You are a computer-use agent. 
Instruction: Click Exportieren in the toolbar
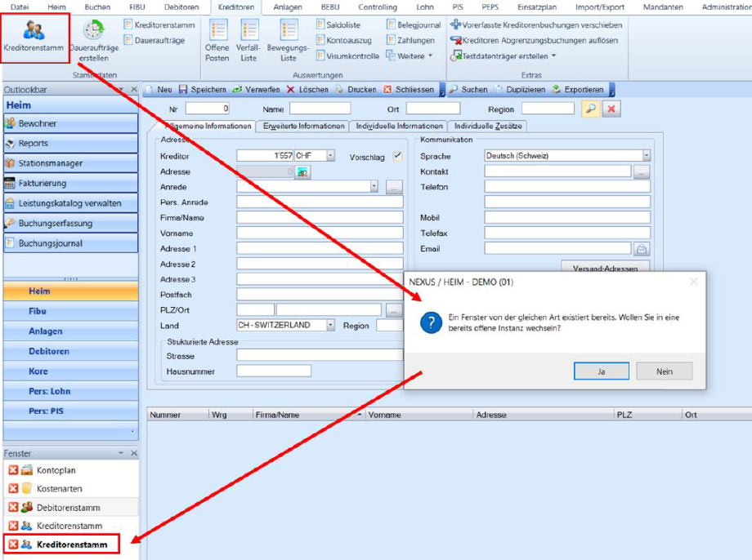(578, 90)
